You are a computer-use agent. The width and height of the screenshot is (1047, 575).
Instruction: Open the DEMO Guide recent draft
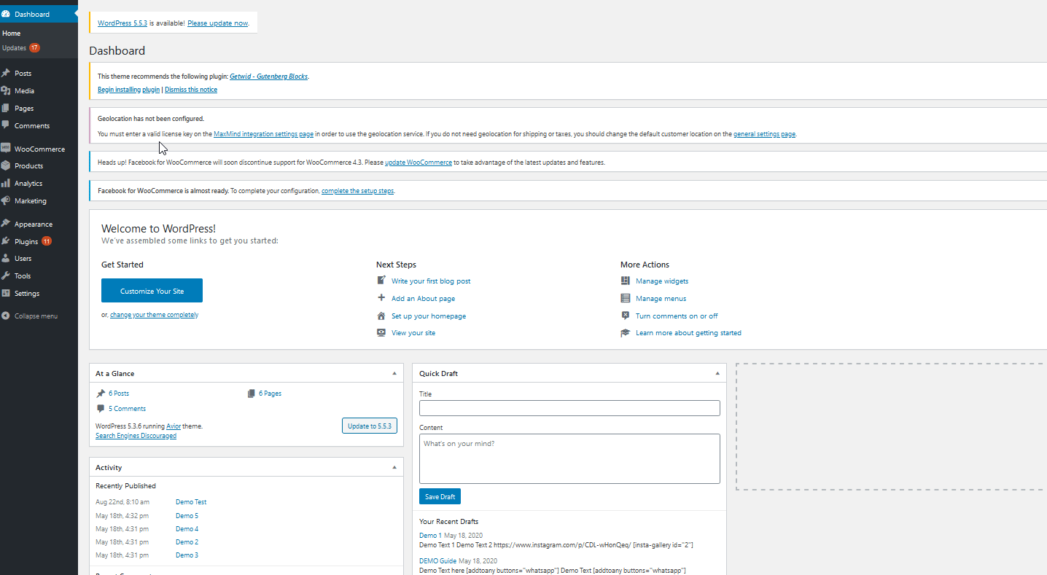(x=438, y=561)
